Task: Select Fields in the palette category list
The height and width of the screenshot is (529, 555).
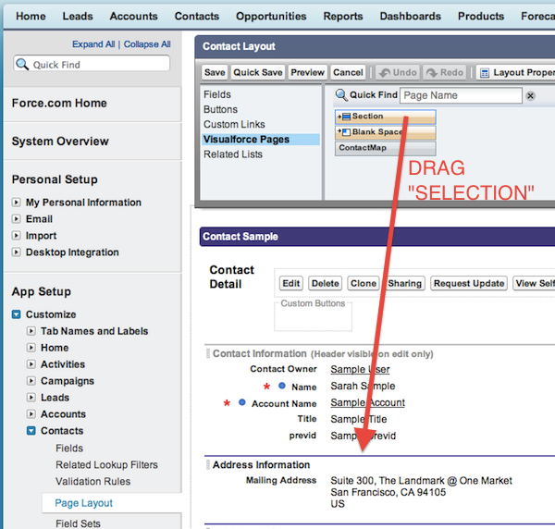Action: coord(217,94)
